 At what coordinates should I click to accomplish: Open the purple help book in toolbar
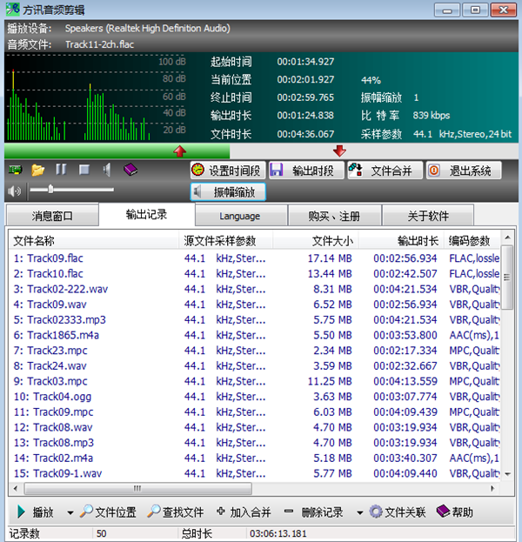pyautogui.click(x=130, y=170)
